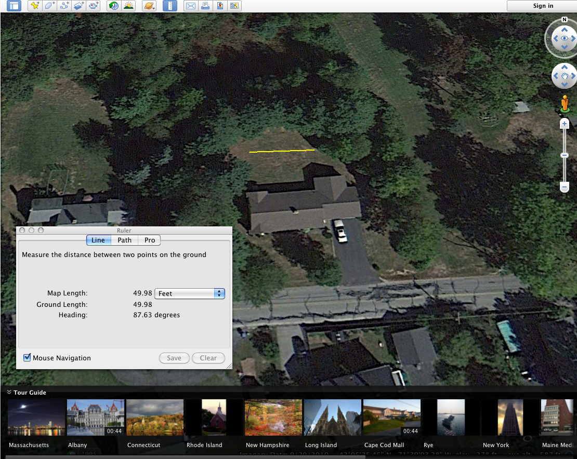Record a tour with camera icon
The image size is (577, 459).
tap(94, 6)
